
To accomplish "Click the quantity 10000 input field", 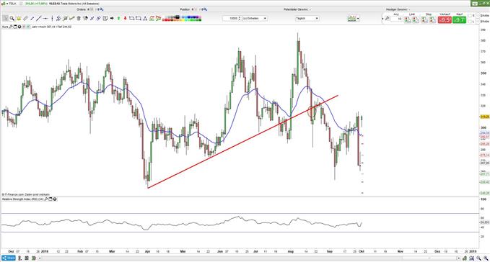I will coord(232,19).
